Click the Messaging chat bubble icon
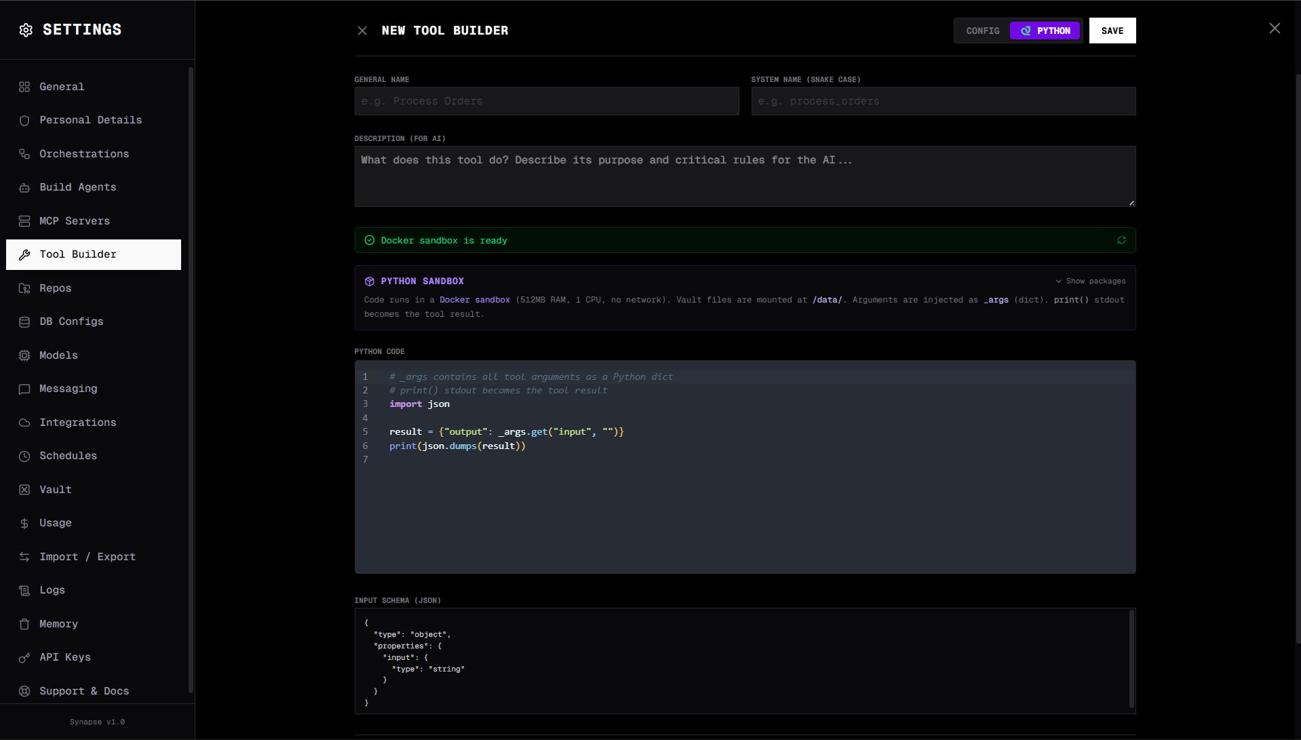The image size is (1301, 740). pos(24,389)
